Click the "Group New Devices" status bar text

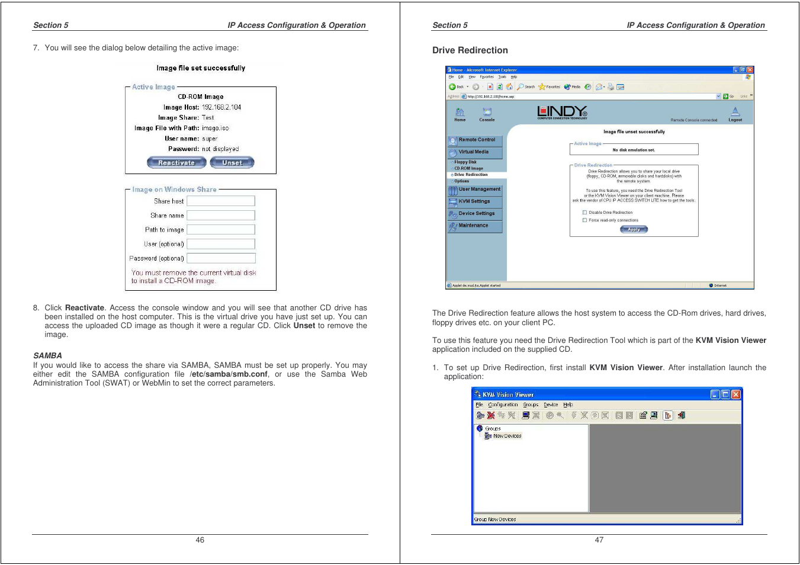point(495,519)
